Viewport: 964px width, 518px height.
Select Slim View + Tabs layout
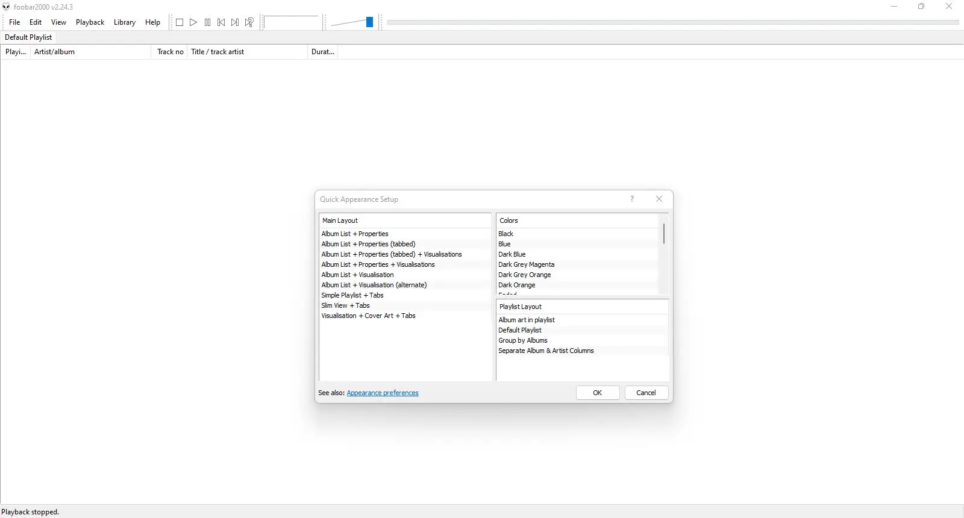[405, 305]
